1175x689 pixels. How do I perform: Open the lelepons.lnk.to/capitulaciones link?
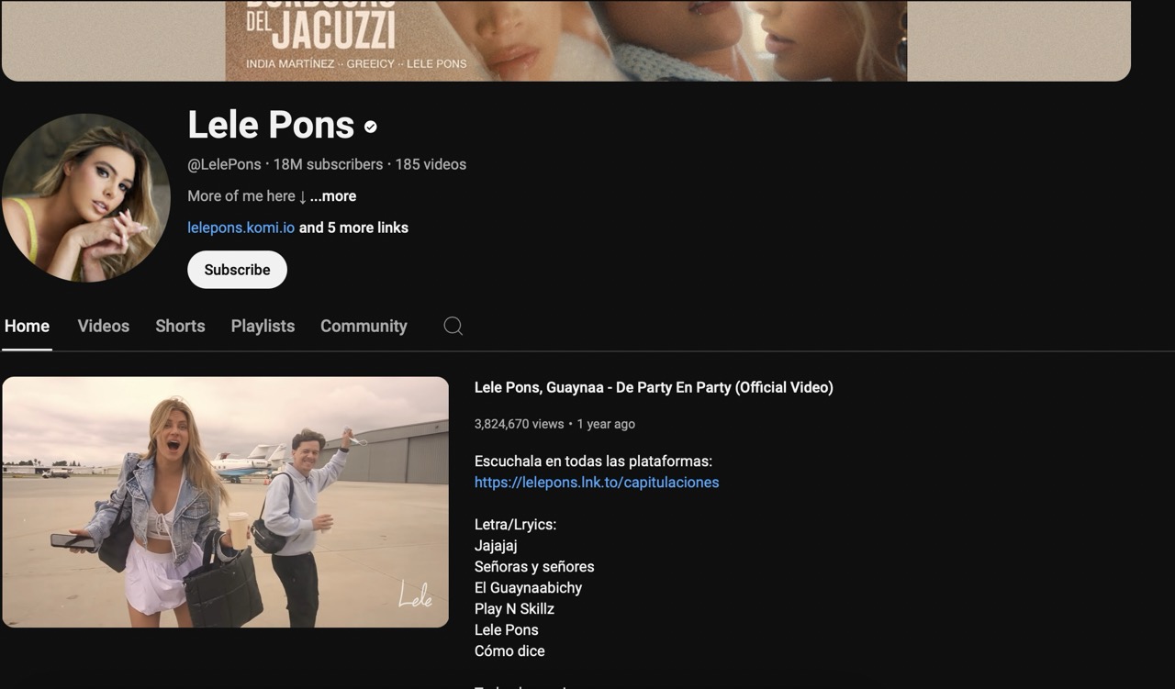(597, 482)
